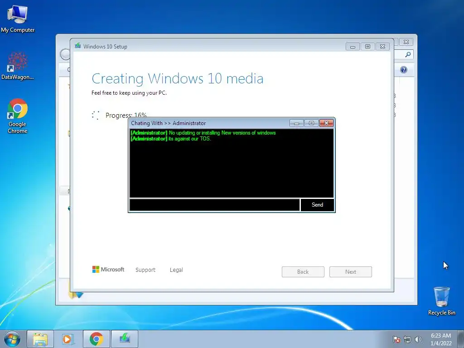
Task: Open the Windows Start menu
Action: click(x=12, y=339)
